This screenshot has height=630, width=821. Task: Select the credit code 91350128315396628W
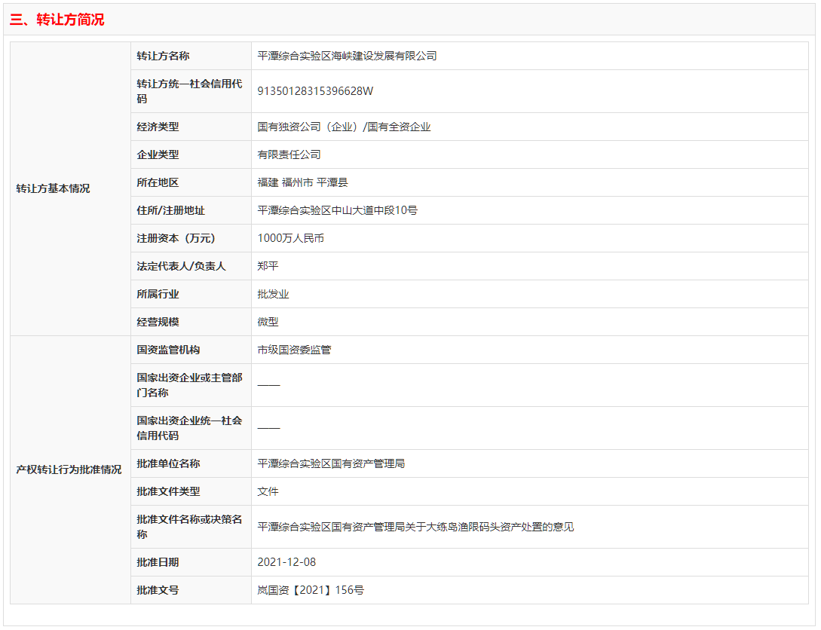tap(315, 91)
